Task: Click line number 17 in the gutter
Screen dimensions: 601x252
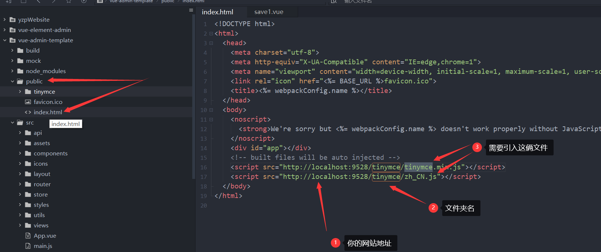Action: click(204, 177)
